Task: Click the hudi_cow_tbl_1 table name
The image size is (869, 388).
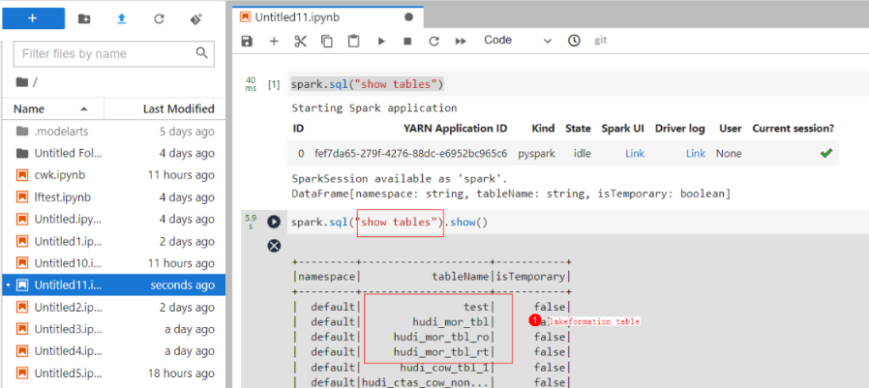Action: coord(444,367)
